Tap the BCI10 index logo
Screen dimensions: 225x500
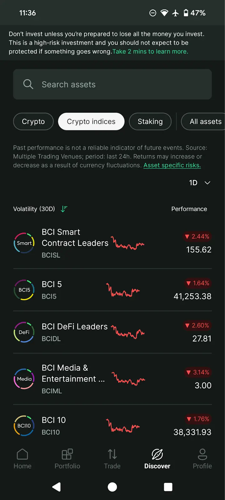click(24, 426)
